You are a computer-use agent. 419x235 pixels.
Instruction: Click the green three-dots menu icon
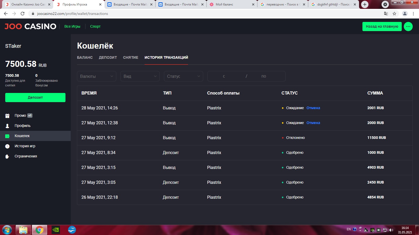[x=408, y=26]
